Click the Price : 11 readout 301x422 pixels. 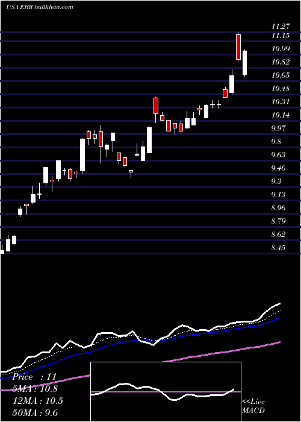[34, 377]
